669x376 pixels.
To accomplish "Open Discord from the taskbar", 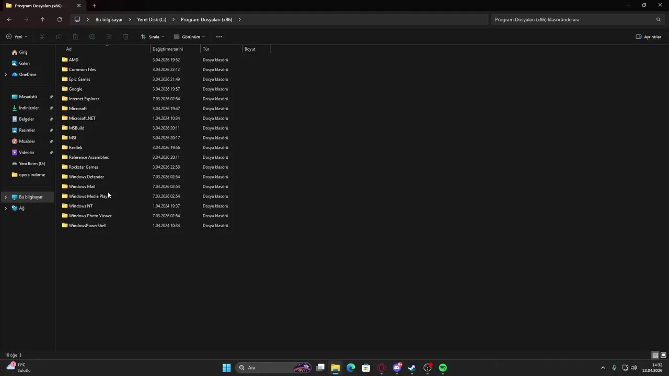I will click(x=397, y=368).
